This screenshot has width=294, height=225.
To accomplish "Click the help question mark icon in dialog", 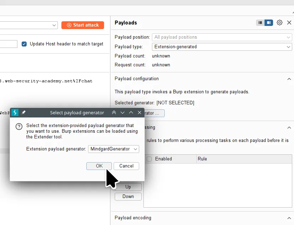I will pyautogui.click(x=19, y=127).
